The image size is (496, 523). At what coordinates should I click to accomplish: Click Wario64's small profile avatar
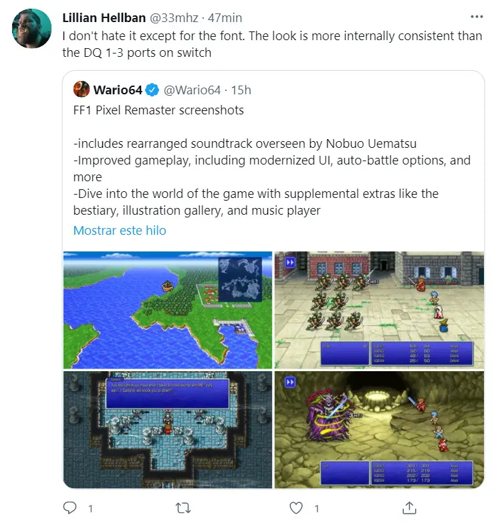coord(82,90)
